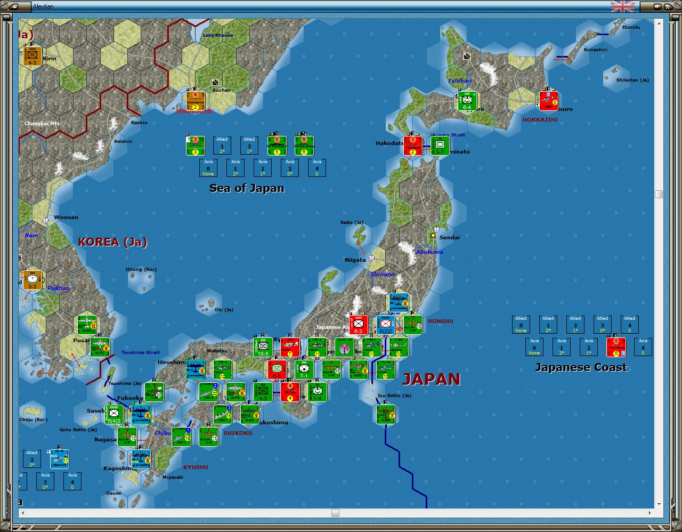The height and width of the screenshot is (532, 682).
Task: Click the B-25J bomber counter
Action: pos(359,369)
